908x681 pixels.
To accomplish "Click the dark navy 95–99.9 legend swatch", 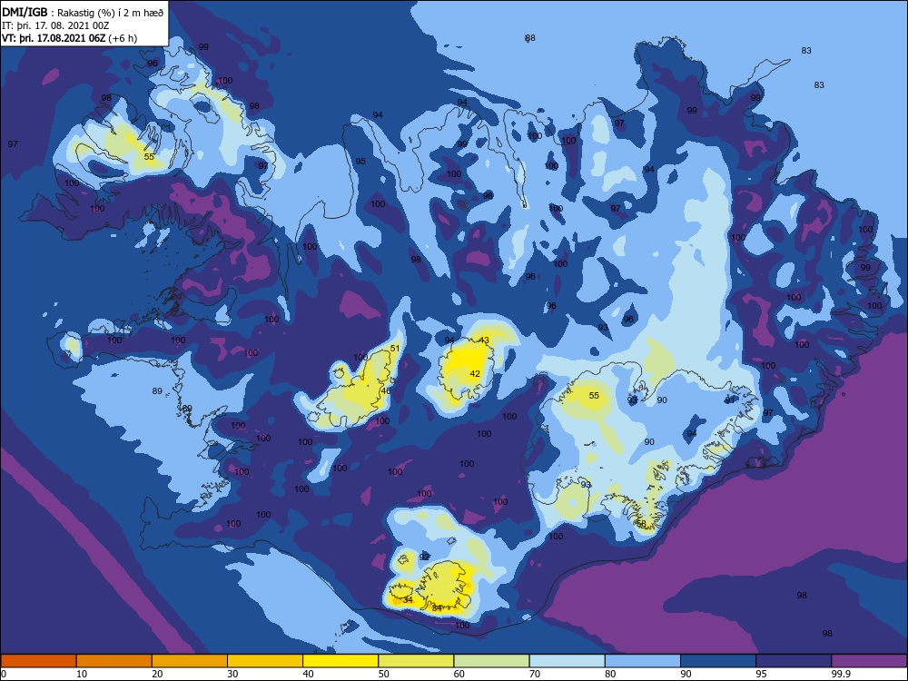I will (x=794, y=661).
